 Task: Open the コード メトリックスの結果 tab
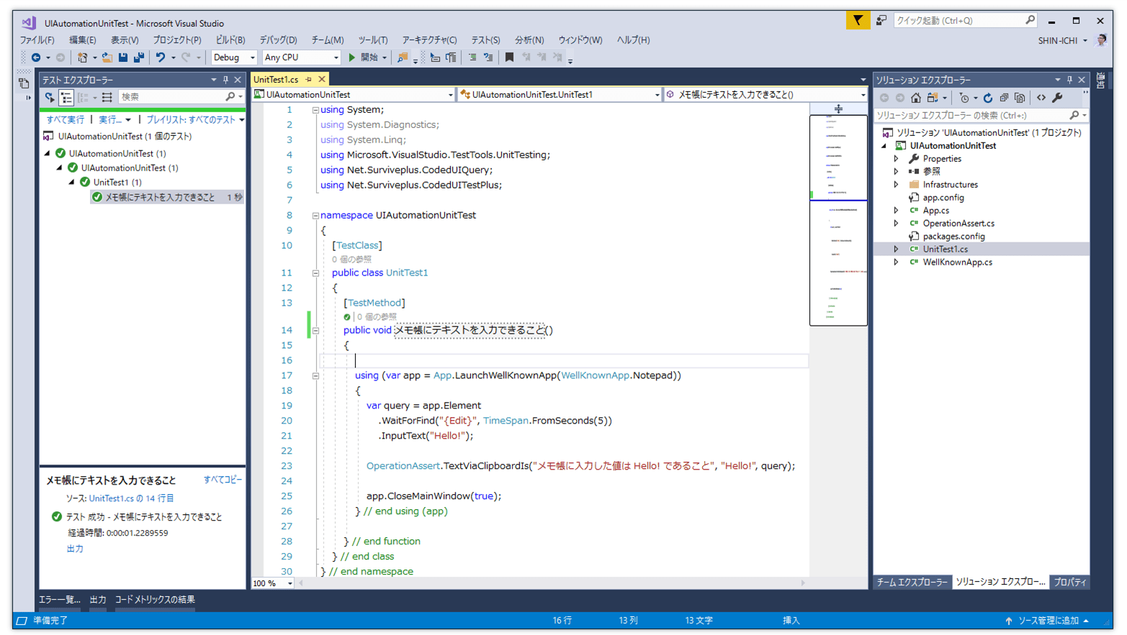(x=155, y=600)
